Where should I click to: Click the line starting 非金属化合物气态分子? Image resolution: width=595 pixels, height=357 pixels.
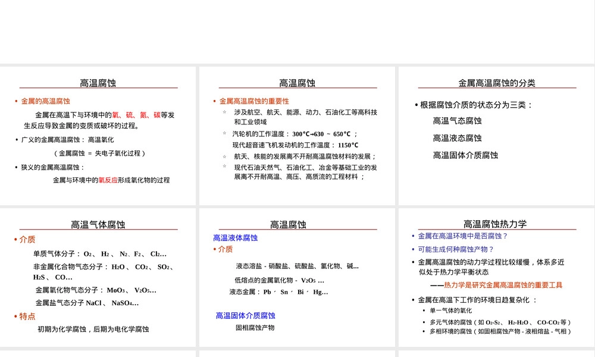[x=103, y=272]
